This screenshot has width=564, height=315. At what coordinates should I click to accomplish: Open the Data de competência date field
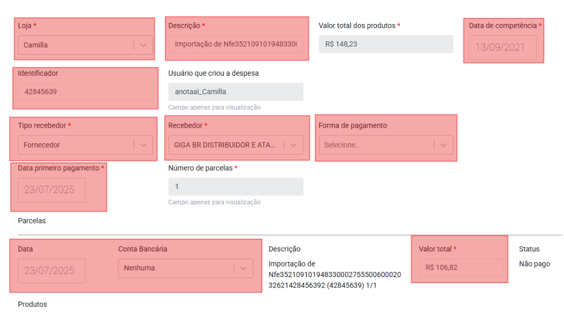[x=503, y=47]
